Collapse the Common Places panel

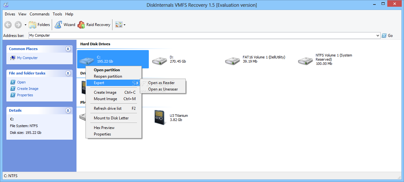[x=68, y=49]
